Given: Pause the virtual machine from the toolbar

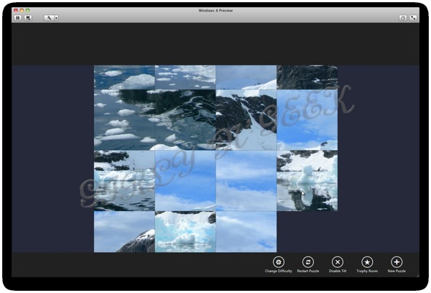Looking at the screenshot, I should (18, 18).
